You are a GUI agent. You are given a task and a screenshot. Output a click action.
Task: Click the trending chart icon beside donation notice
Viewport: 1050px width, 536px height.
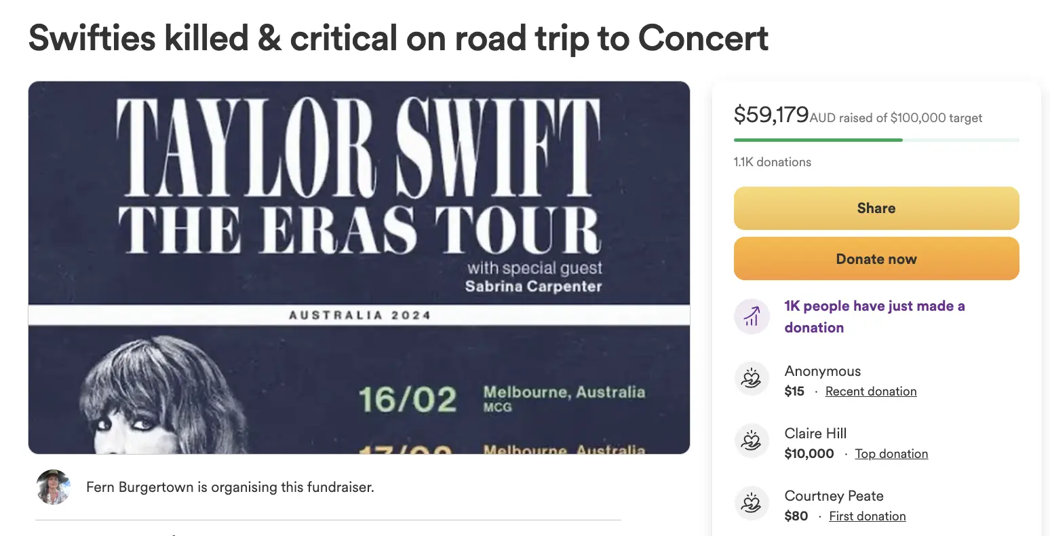752,316
